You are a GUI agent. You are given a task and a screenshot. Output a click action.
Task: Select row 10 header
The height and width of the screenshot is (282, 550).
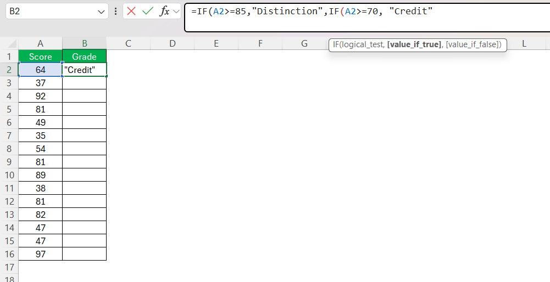pyautogui.click(x=9, y=175)
